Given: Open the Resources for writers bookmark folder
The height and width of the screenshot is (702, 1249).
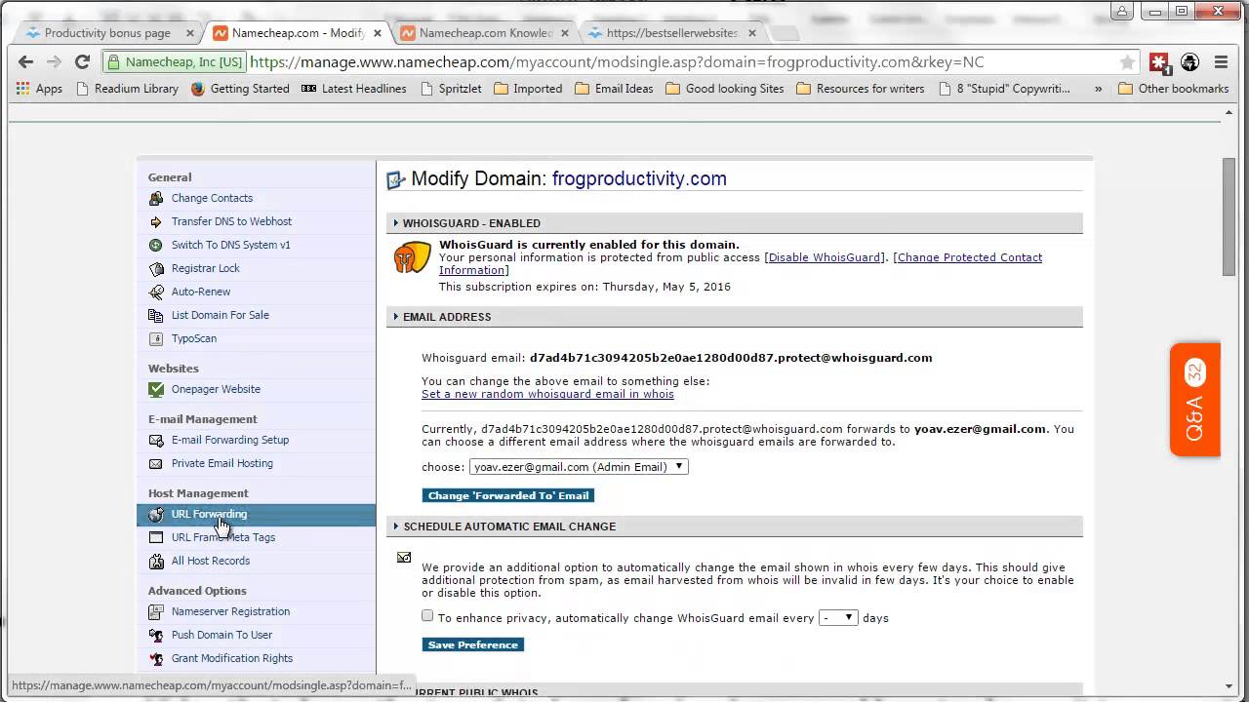Looking at the screenshot, I should click(x=860, y=88).
